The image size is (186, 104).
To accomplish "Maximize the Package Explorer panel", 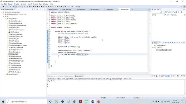I will point(44,9).
